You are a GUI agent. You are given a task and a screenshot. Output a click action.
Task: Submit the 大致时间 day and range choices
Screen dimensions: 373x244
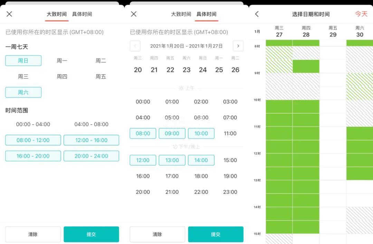(x=91, y=234)
